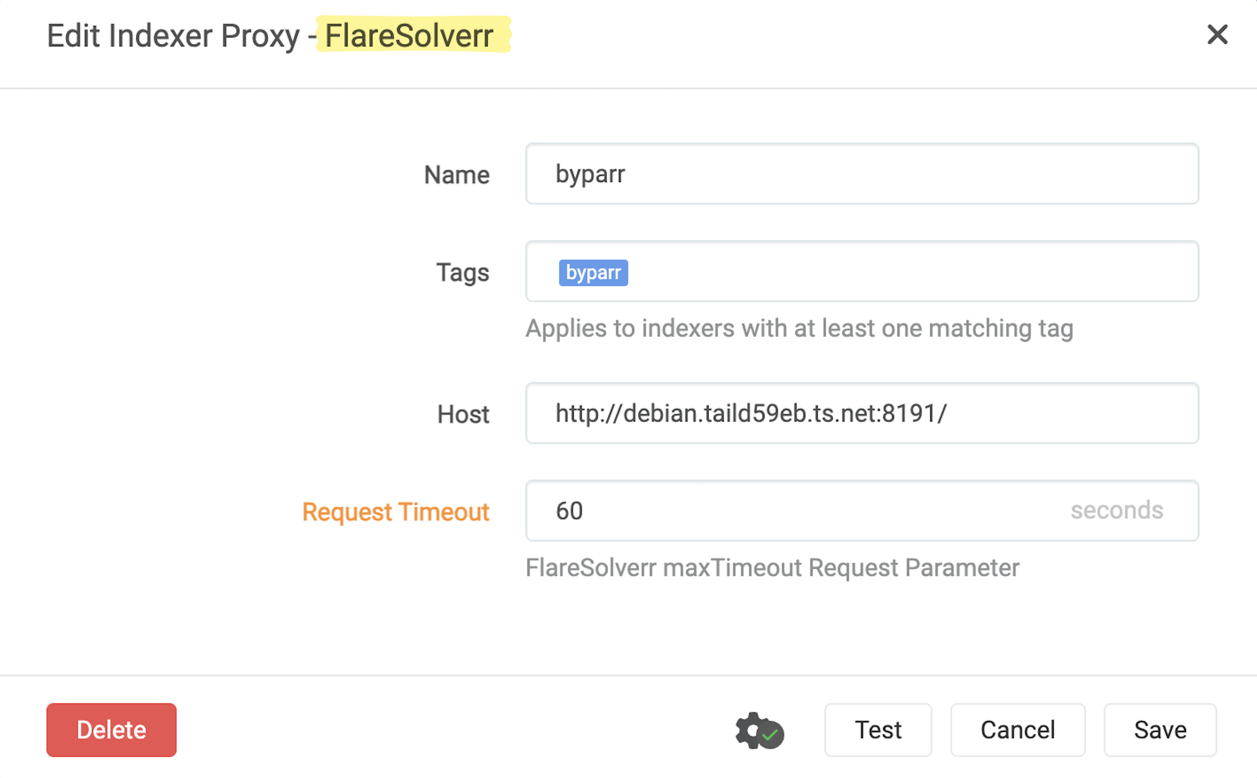
Task: Focus the Name field containing byparr
Action: 862,174
